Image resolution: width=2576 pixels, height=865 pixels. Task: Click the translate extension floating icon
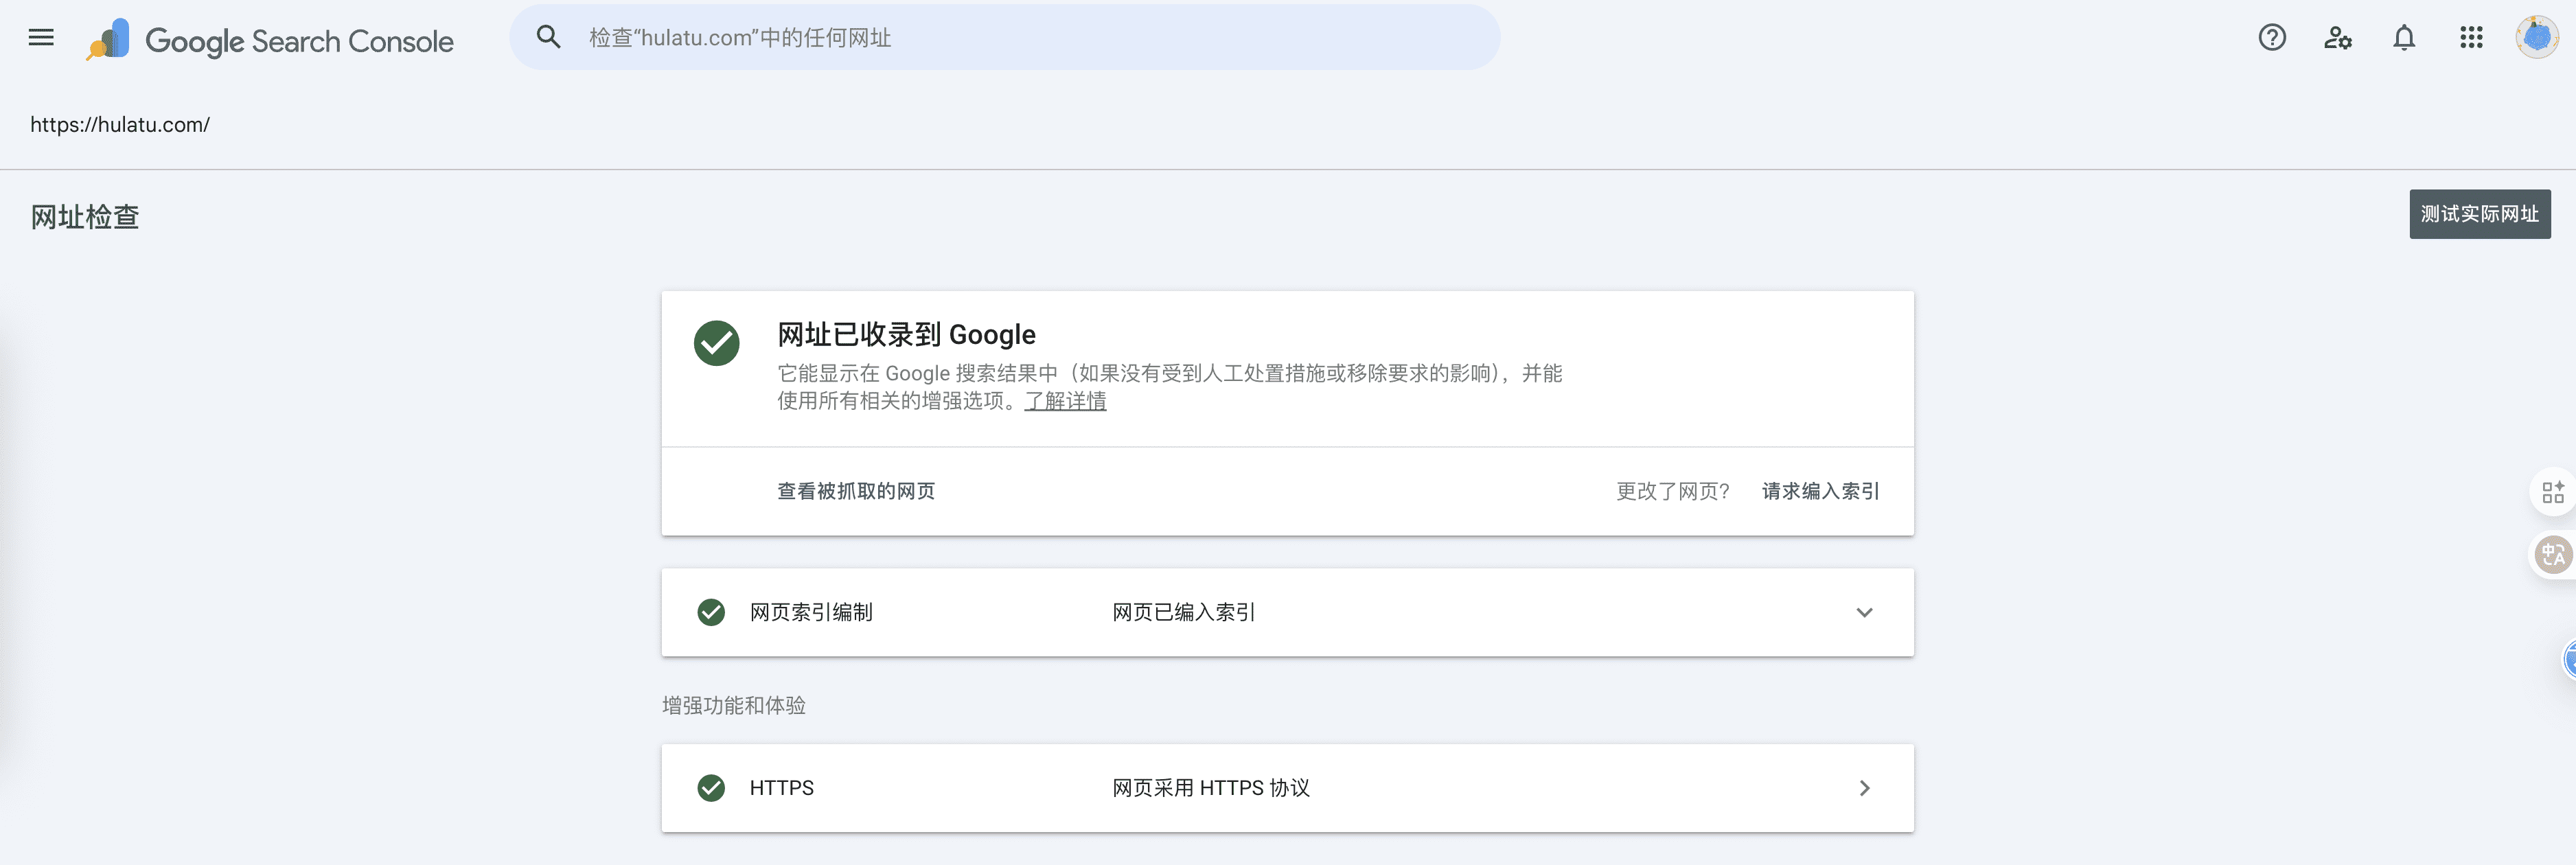[x=2552, y=555]
